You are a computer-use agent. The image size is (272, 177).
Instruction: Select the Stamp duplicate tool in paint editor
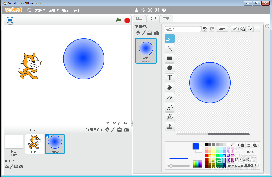point(169,127)
